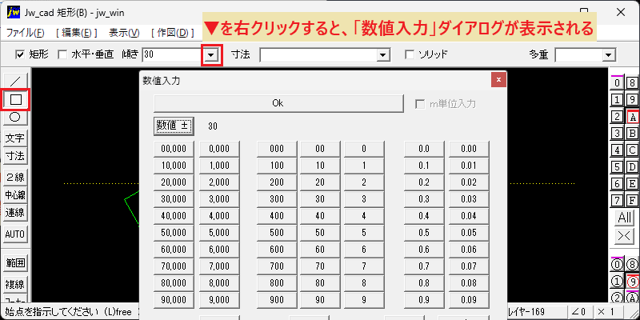Select the 中心線 center line tool
Image resolution: width=640 pixels, height=320 pixels.
pos(15,194)
